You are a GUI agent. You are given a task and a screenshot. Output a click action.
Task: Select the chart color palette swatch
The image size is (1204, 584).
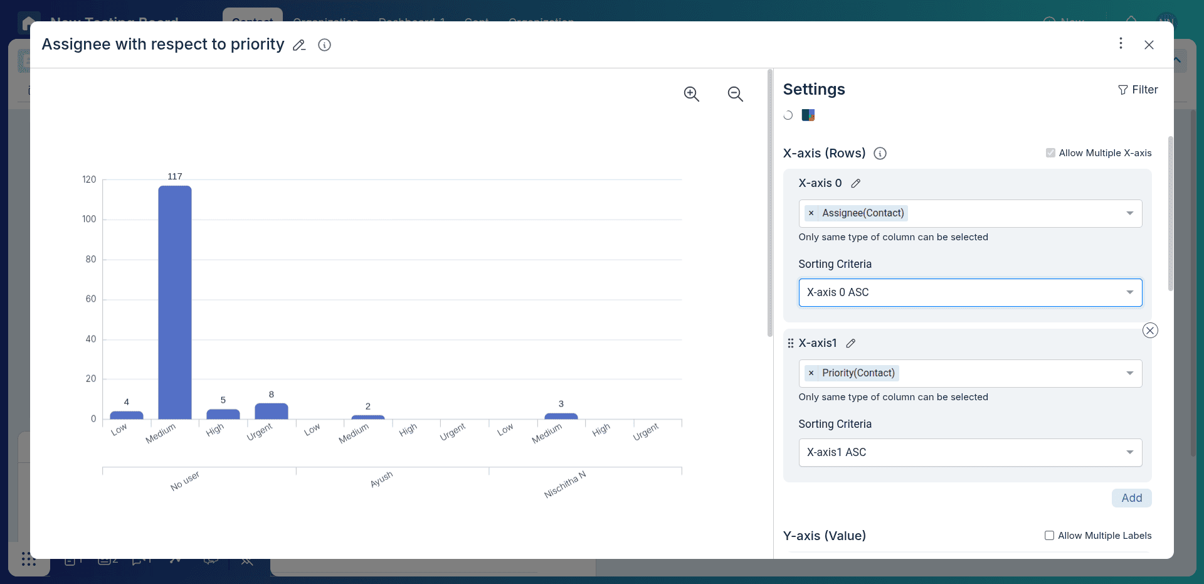point(808,115)
